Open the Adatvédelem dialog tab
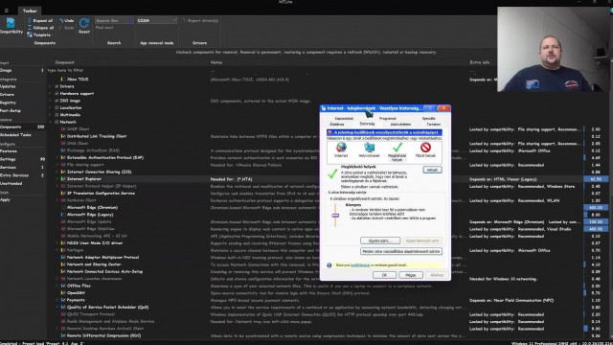 (x=400, y=124)
